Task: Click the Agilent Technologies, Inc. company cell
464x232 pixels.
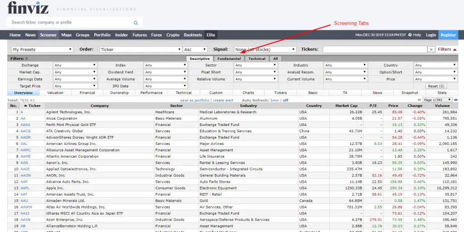Action: (100, 112)
